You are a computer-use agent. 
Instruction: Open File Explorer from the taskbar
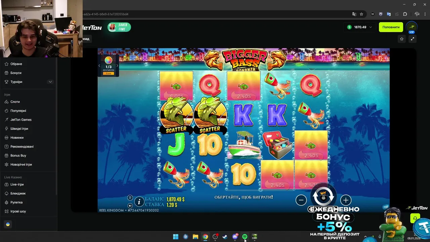(195, 237)
